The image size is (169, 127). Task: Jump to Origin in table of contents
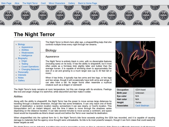(x=24, y=61)
